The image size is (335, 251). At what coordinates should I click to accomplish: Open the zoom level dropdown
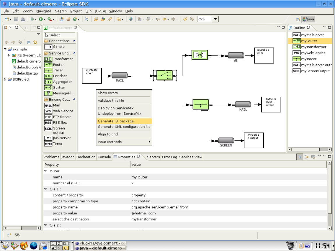(215, 19)
